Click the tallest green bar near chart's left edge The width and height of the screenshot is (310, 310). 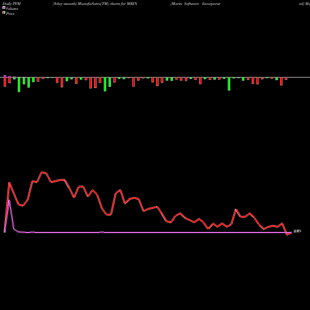point(19,84)
